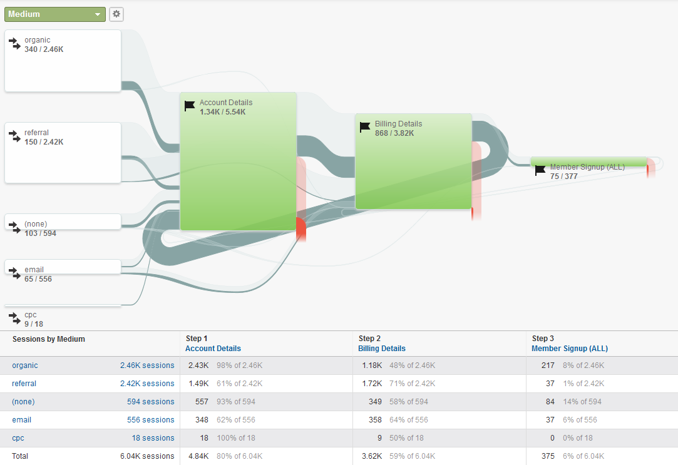Click the 556 sessions link
This screenshot has width=678, height=465.
pos(151,420)
